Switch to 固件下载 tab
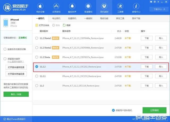This screenshot has width=170, height=122. 136,19
